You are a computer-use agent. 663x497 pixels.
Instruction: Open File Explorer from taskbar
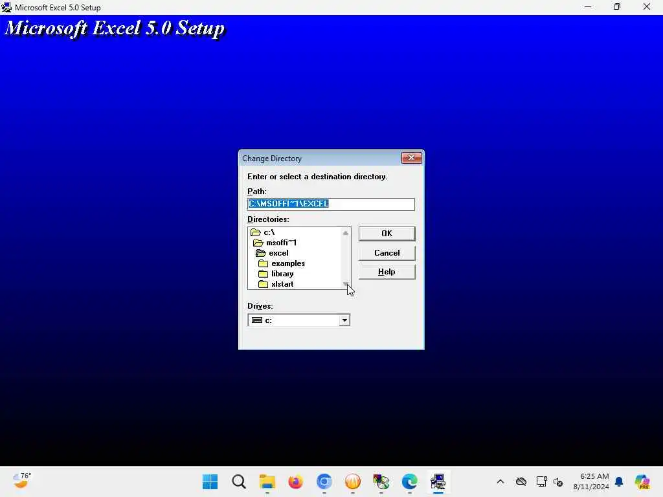pyautogui.click(x=267, y=481)
